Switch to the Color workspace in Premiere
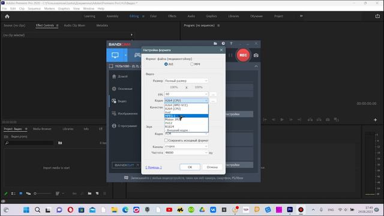 154,16
